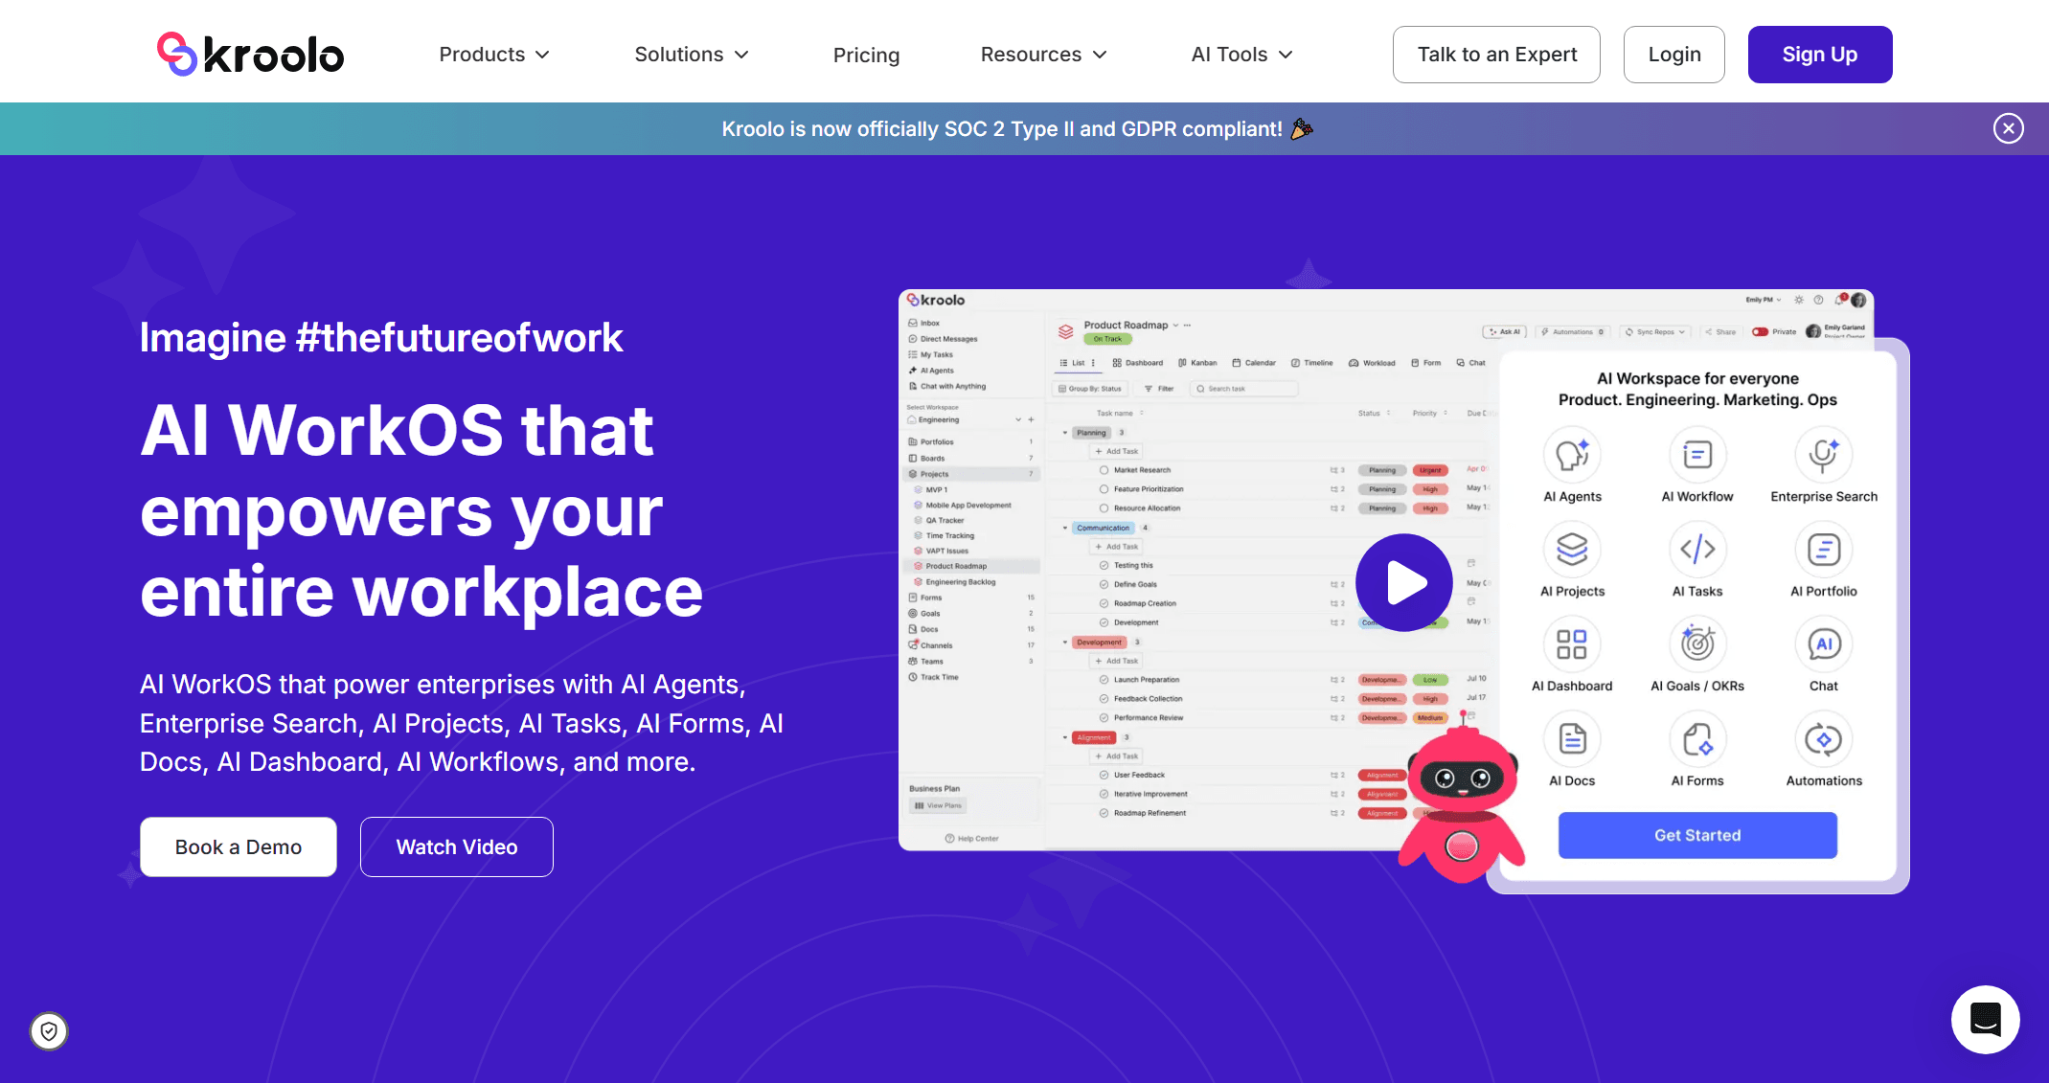Click the AI Agents icon

coord(1572,456)
